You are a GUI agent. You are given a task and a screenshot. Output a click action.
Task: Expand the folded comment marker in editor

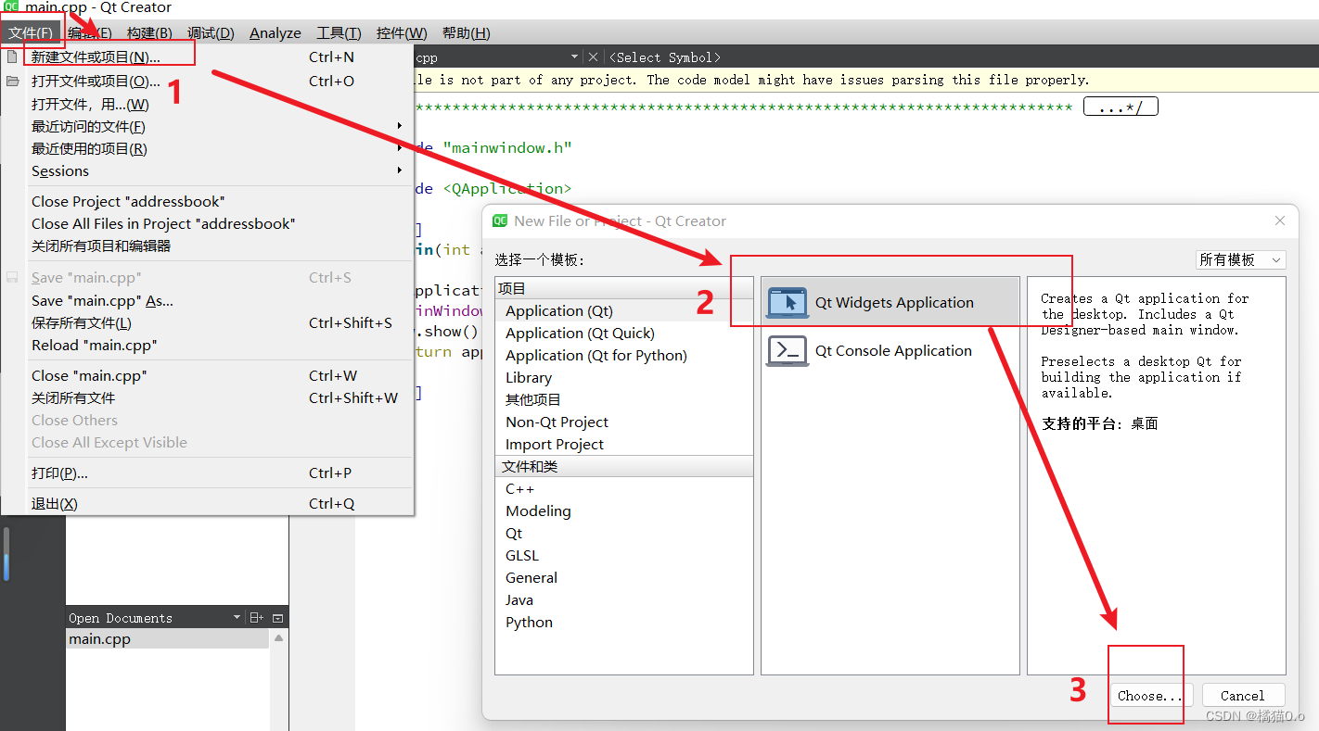[x=1121, y=107]
